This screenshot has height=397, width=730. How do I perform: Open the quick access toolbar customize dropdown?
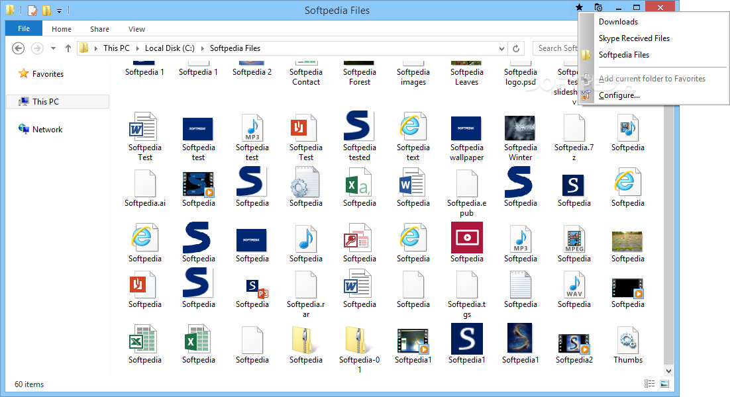(x=59, y=11)
